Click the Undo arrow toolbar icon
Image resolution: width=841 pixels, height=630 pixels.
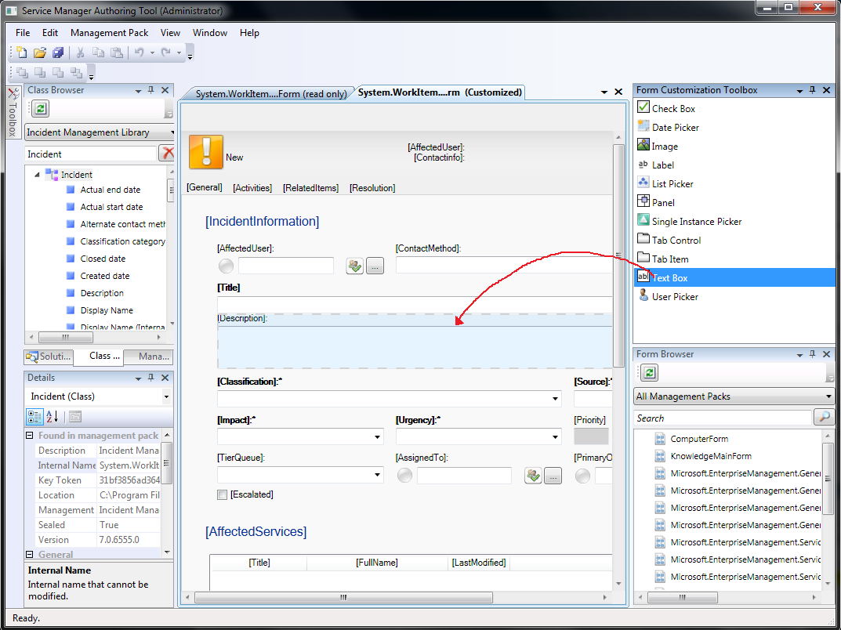pyautogui.click(x=139, y=52)
